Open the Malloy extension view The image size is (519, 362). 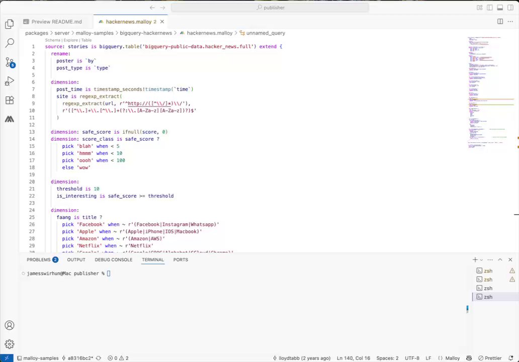[10, 119]
